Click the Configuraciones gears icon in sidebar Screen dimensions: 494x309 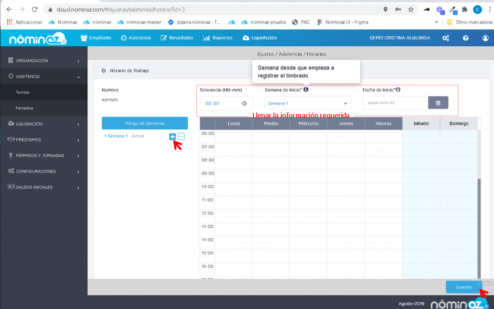[11, 171]
